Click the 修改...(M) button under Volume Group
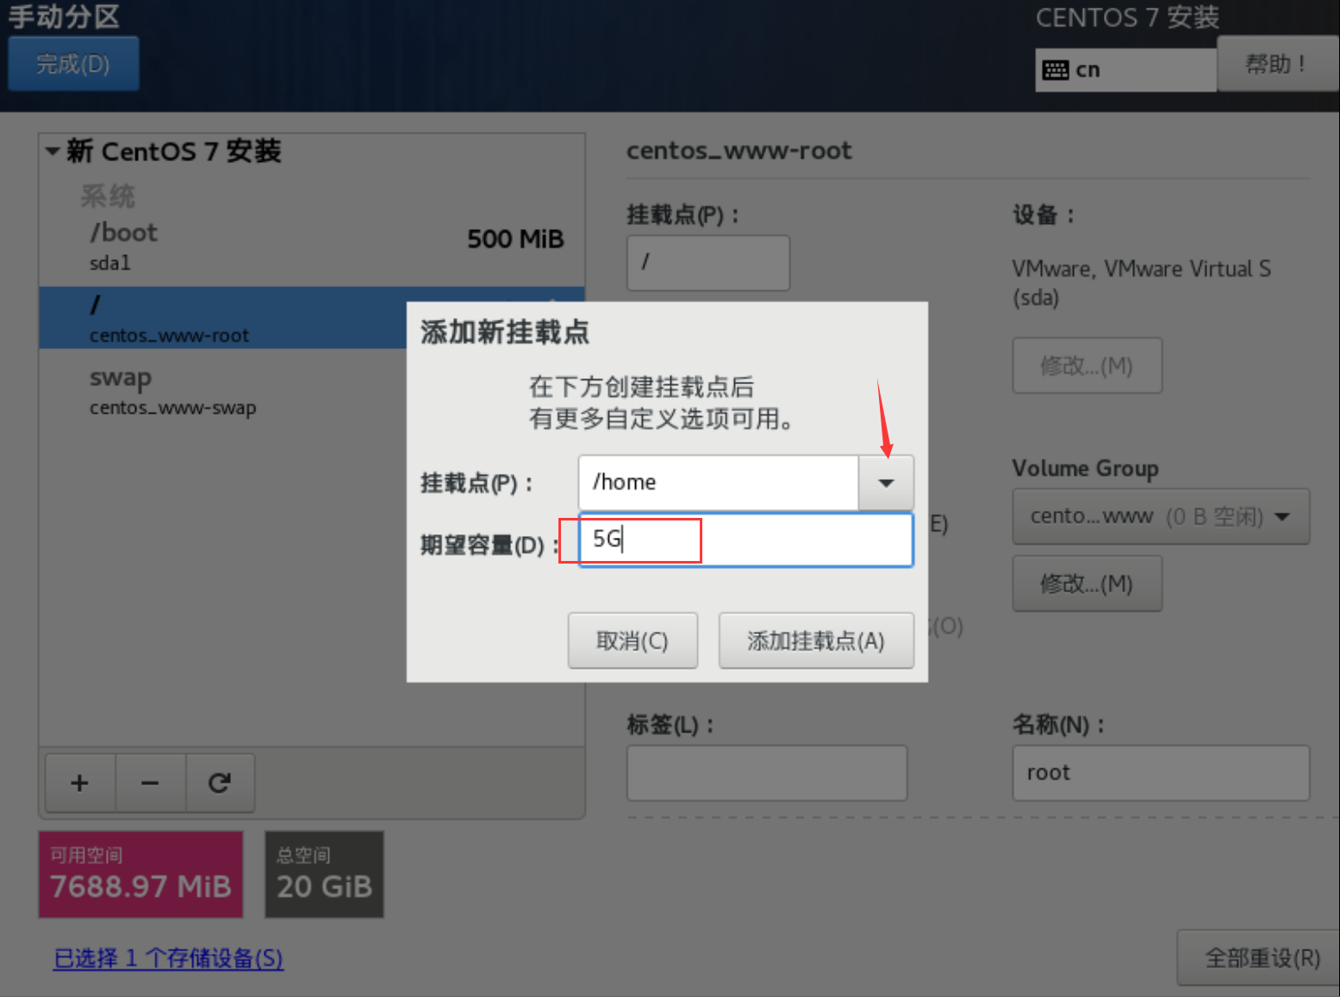Image resolution: width=1340 pixels, height=997 pixels. click(1087, 583)
